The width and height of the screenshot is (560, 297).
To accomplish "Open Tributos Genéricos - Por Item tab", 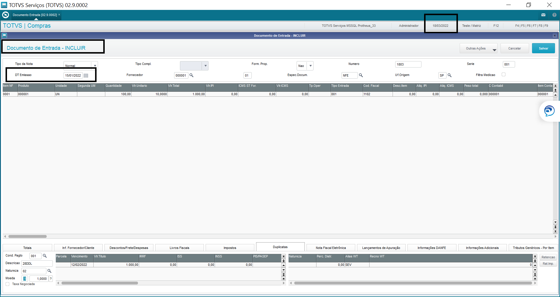I will pyautogui.click(x=533, y=248).
